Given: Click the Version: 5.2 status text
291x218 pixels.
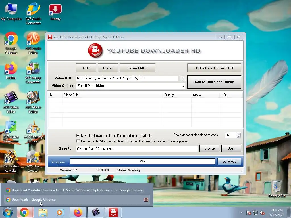Looking at the screenshot, I should pos(68,170).
